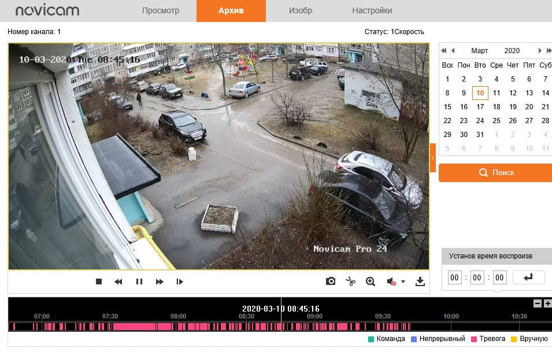Go to the previous month in calendar
Screen dimensions: 552x363
pyautogui.click(x=453, y=51)
